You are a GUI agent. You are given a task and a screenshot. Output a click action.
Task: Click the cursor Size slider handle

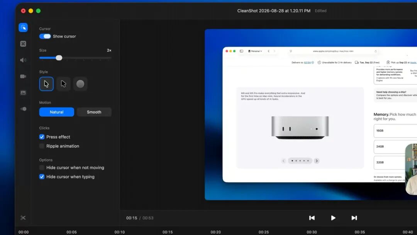coord(59,58)
